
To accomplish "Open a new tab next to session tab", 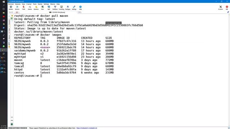I will coord(79,13).
